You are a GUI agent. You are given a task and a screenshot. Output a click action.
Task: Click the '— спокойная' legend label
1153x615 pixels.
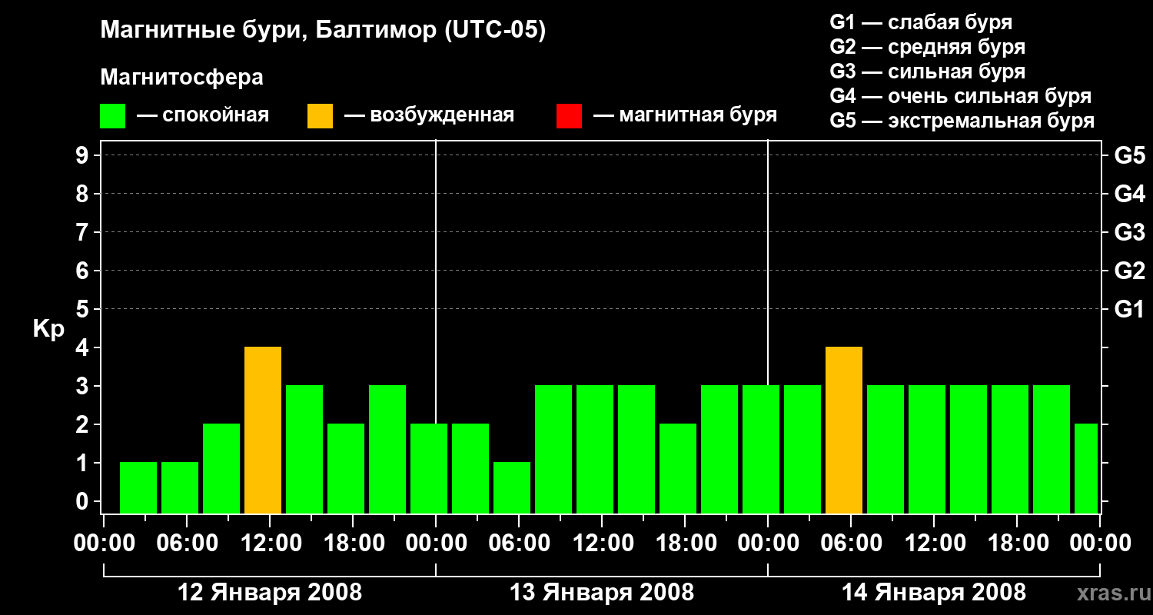(203, 116)
